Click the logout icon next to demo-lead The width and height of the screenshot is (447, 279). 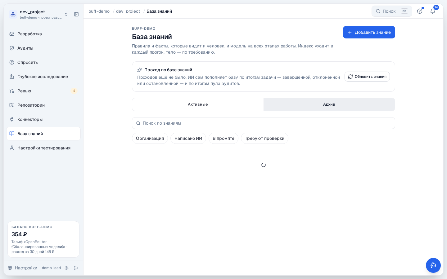pos(76,268)
